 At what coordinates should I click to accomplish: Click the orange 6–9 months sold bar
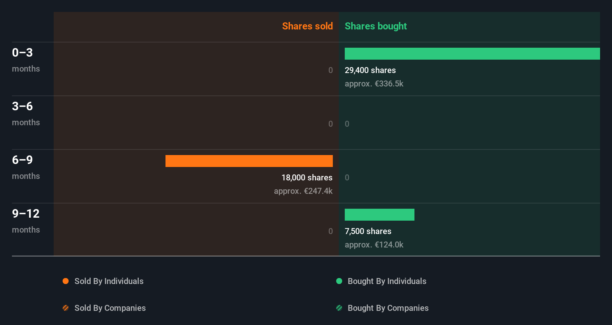[249, 161]
